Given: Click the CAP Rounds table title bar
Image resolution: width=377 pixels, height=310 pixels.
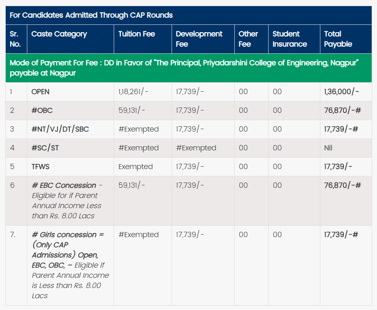Looking at the screenshot, I should click(x=91, y=15).
